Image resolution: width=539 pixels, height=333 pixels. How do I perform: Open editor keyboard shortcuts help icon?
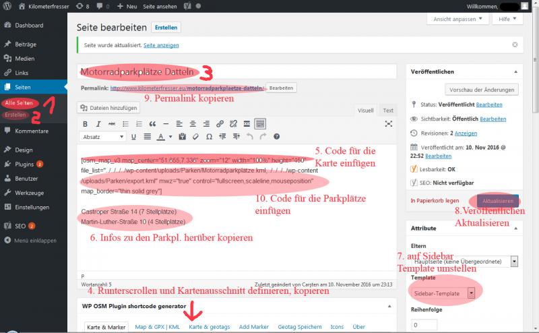click(x=276, y=137)
